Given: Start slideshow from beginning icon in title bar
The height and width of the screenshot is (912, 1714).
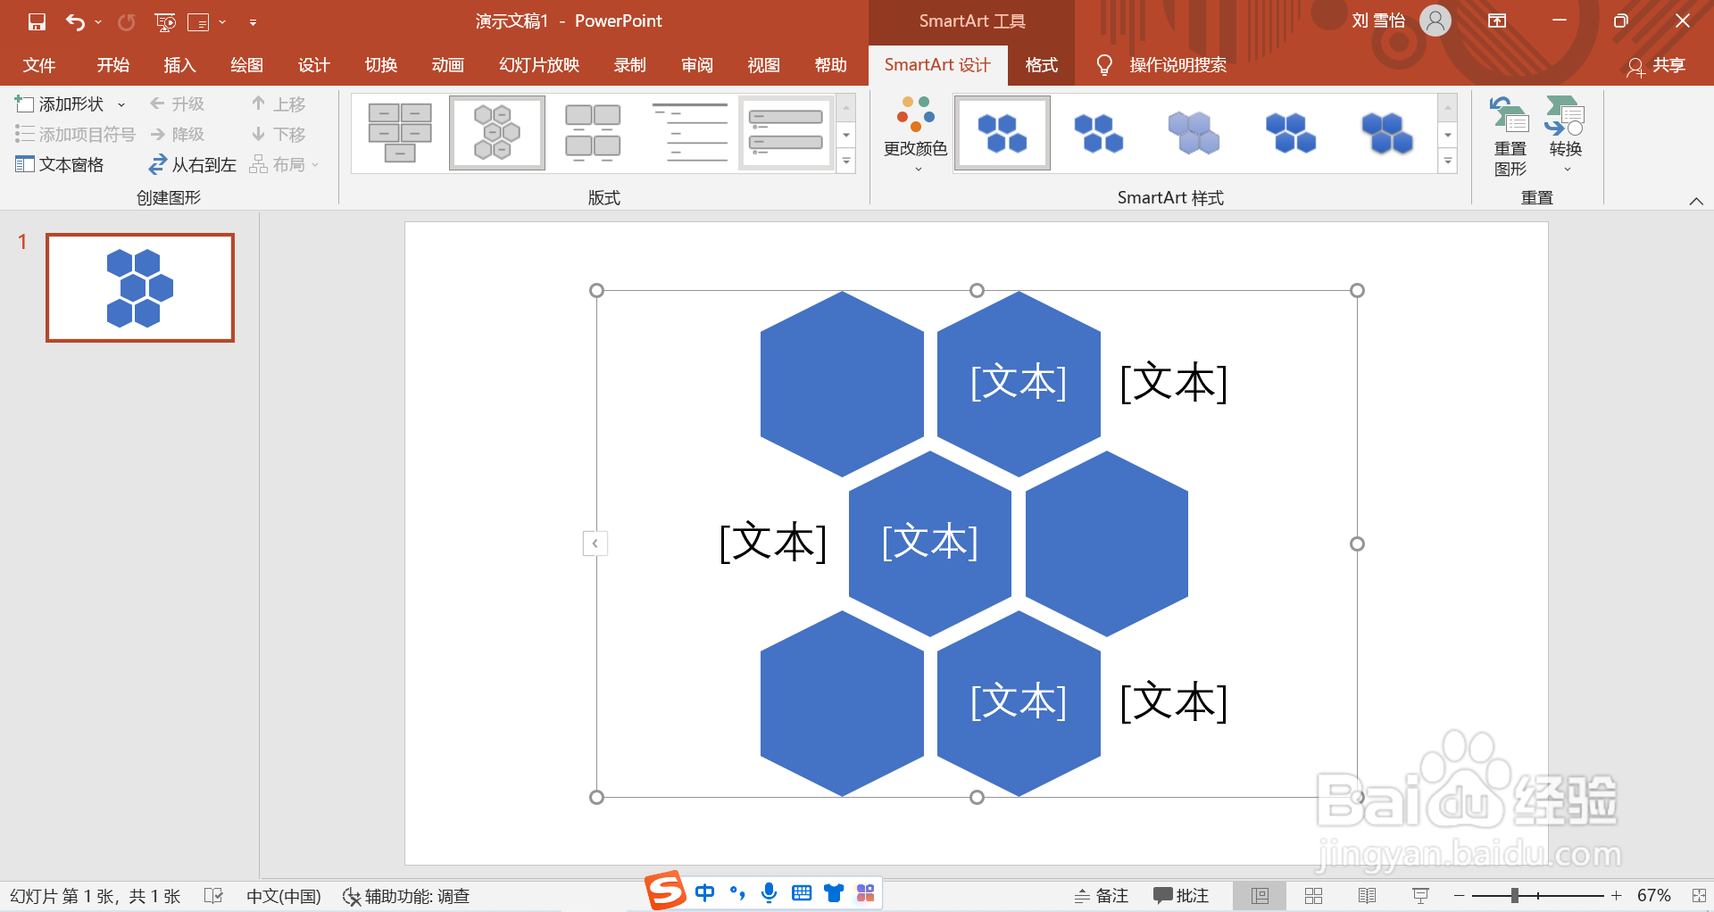Looking at the screenshot, I should point(165,21).
